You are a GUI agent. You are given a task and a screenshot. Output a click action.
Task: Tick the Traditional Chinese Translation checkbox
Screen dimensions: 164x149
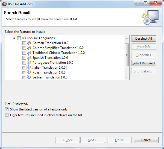[x=24, y=53]
